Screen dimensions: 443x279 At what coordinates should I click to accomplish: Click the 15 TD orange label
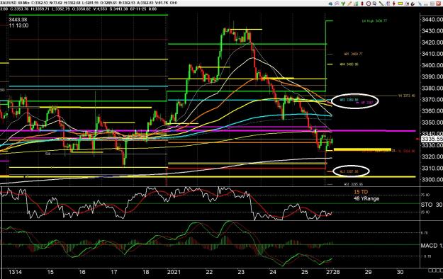click(x=361, y=192)
